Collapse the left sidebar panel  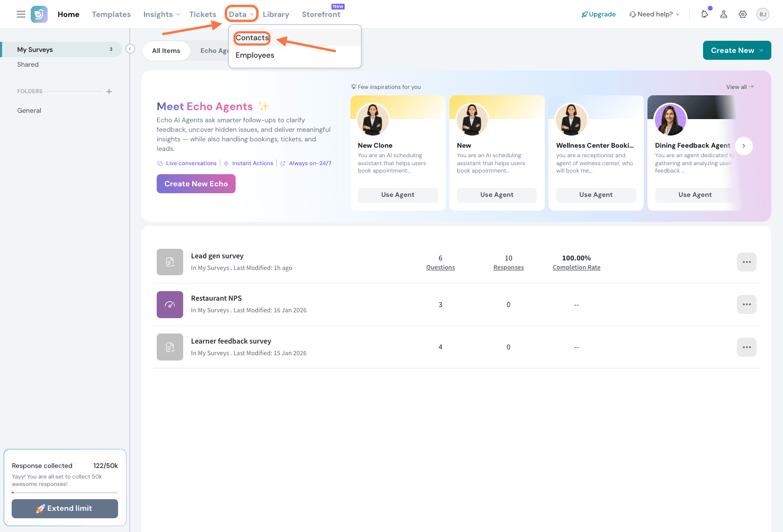click(130, 49)
